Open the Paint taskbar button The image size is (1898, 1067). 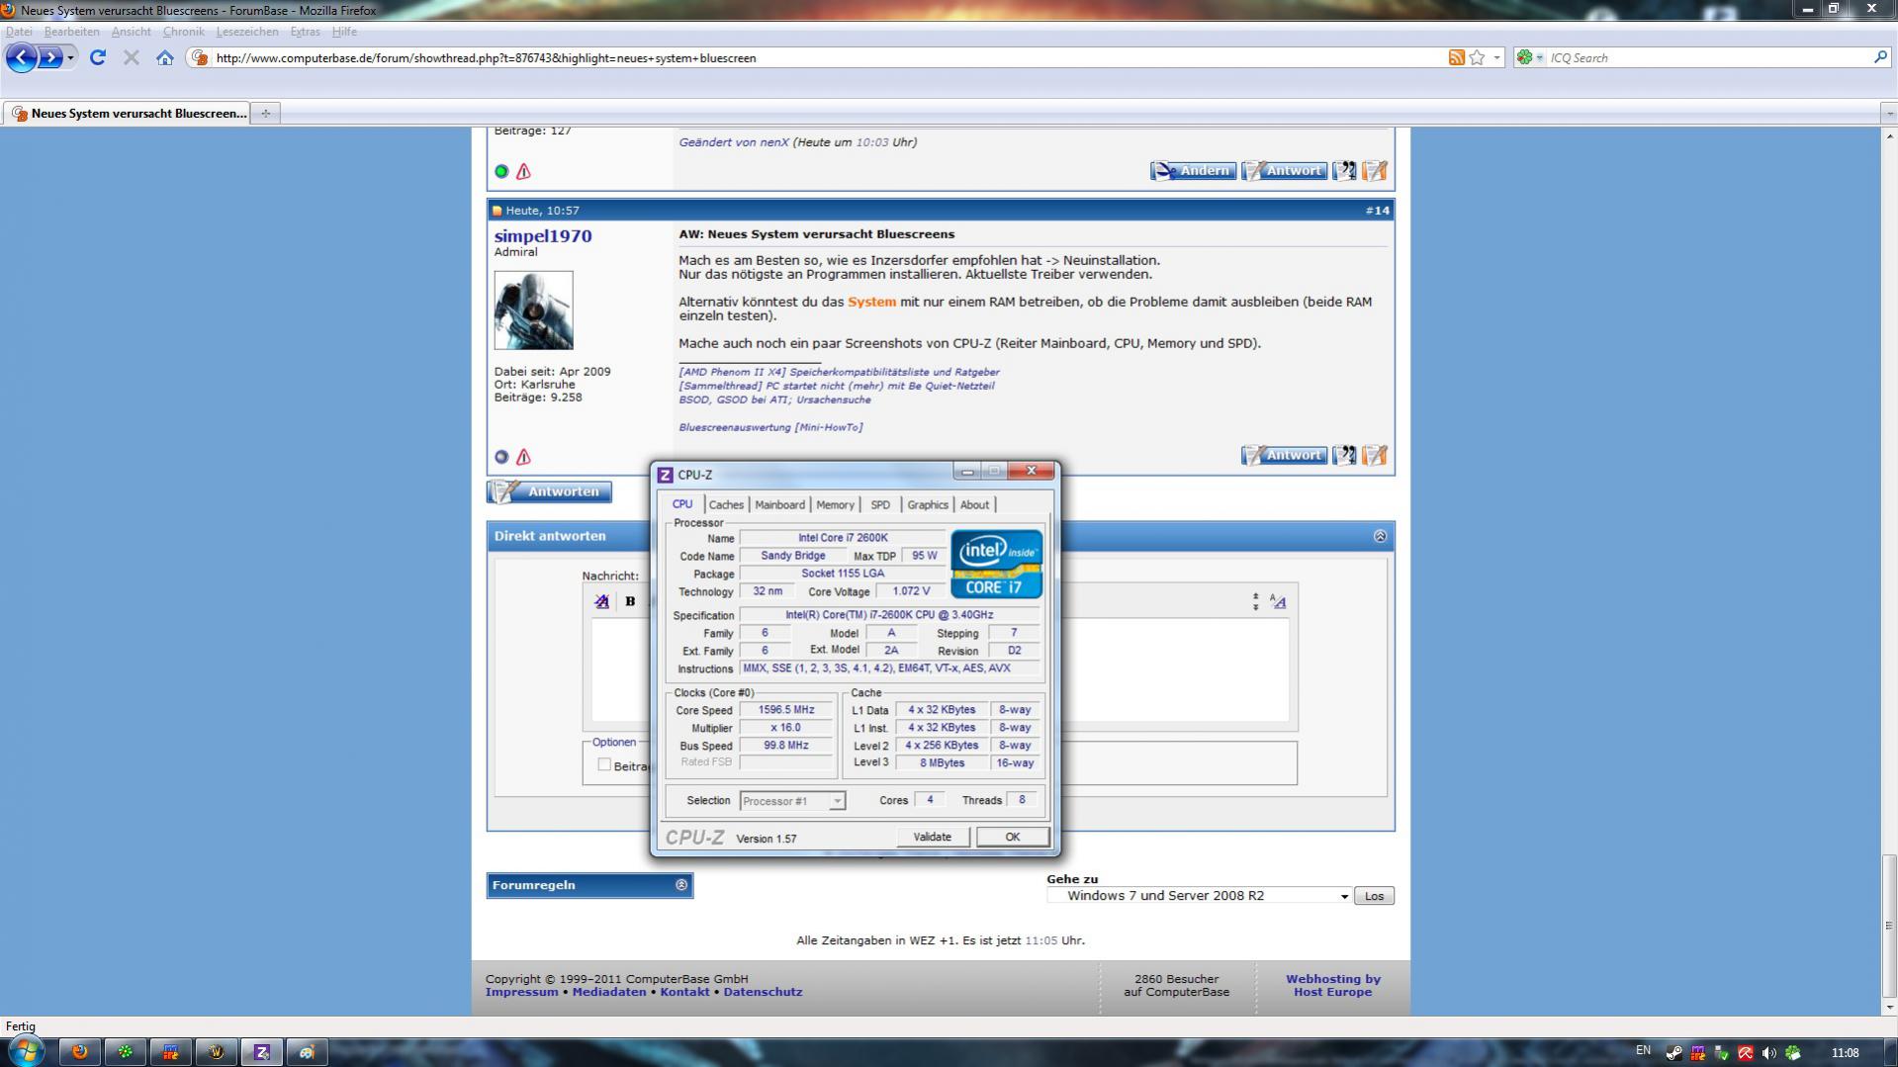[308, 1052]
